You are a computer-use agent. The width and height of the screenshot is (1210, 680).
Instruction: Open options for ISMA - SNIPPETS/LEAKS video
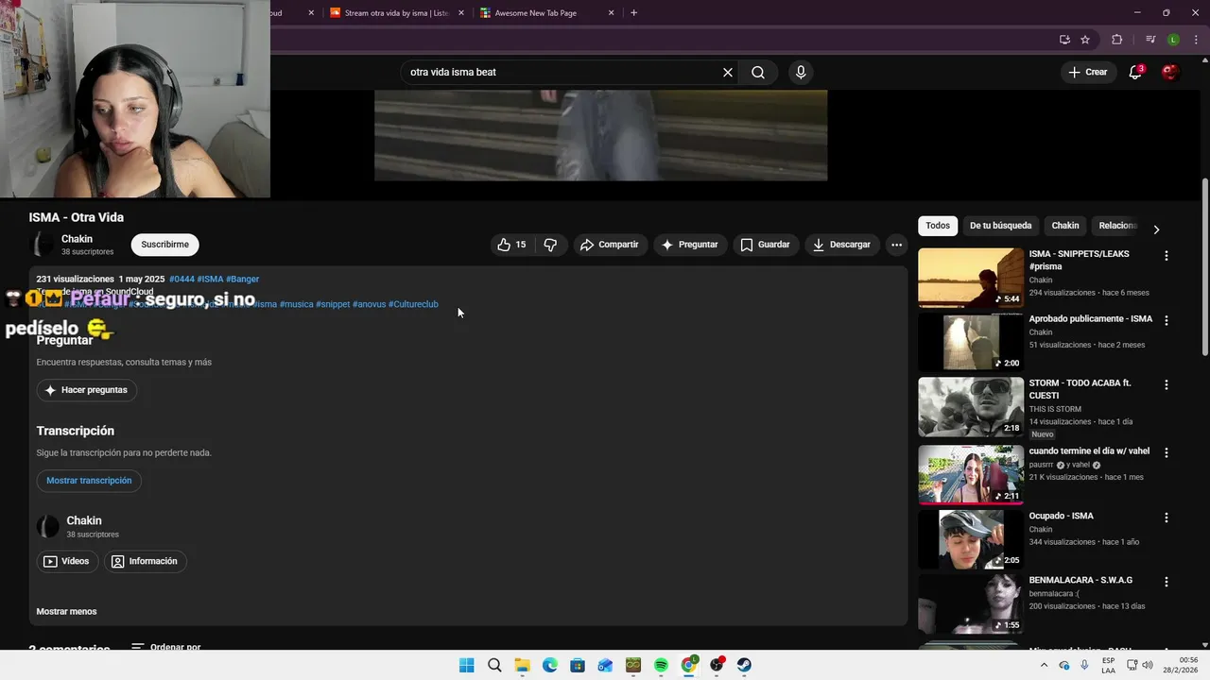click(1167, 256)
